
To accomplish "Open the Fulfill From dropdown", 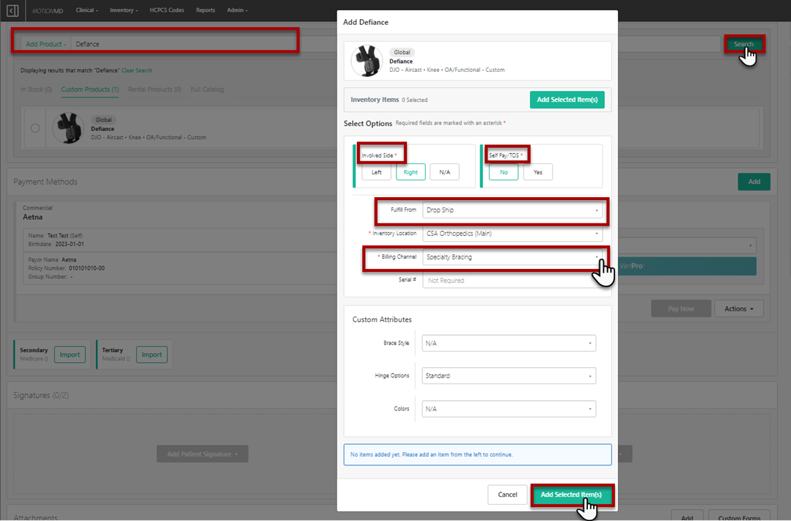I will [x=512, y=210].
